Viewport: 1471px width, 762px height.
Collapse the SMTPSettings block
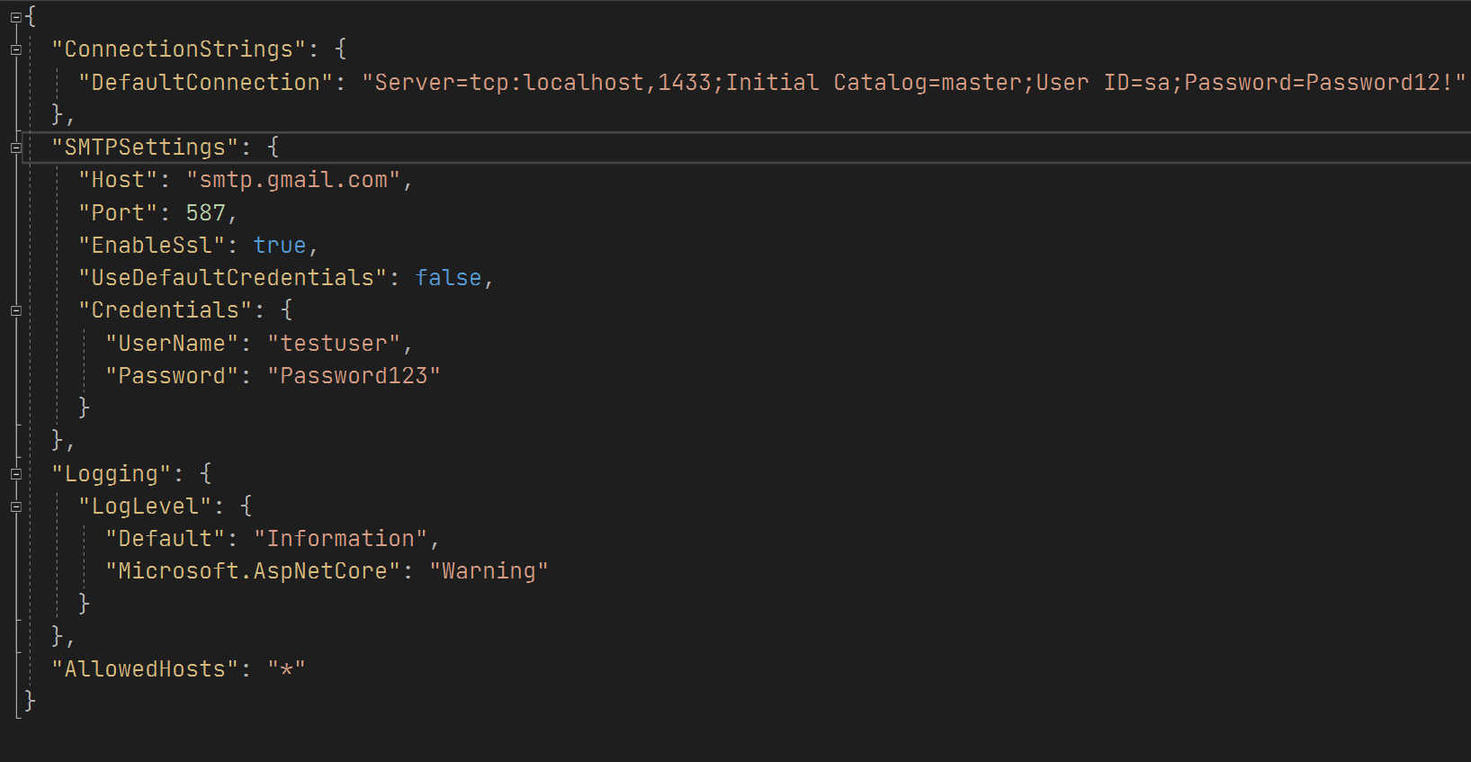(x=15, y=148)
